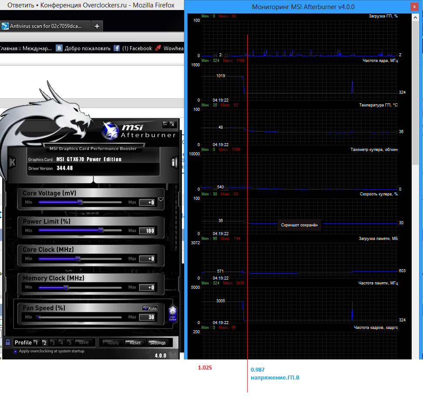Click the Core Voltage slider handle
This screenshot has height=400, width=423.
[x=80, y=202]
